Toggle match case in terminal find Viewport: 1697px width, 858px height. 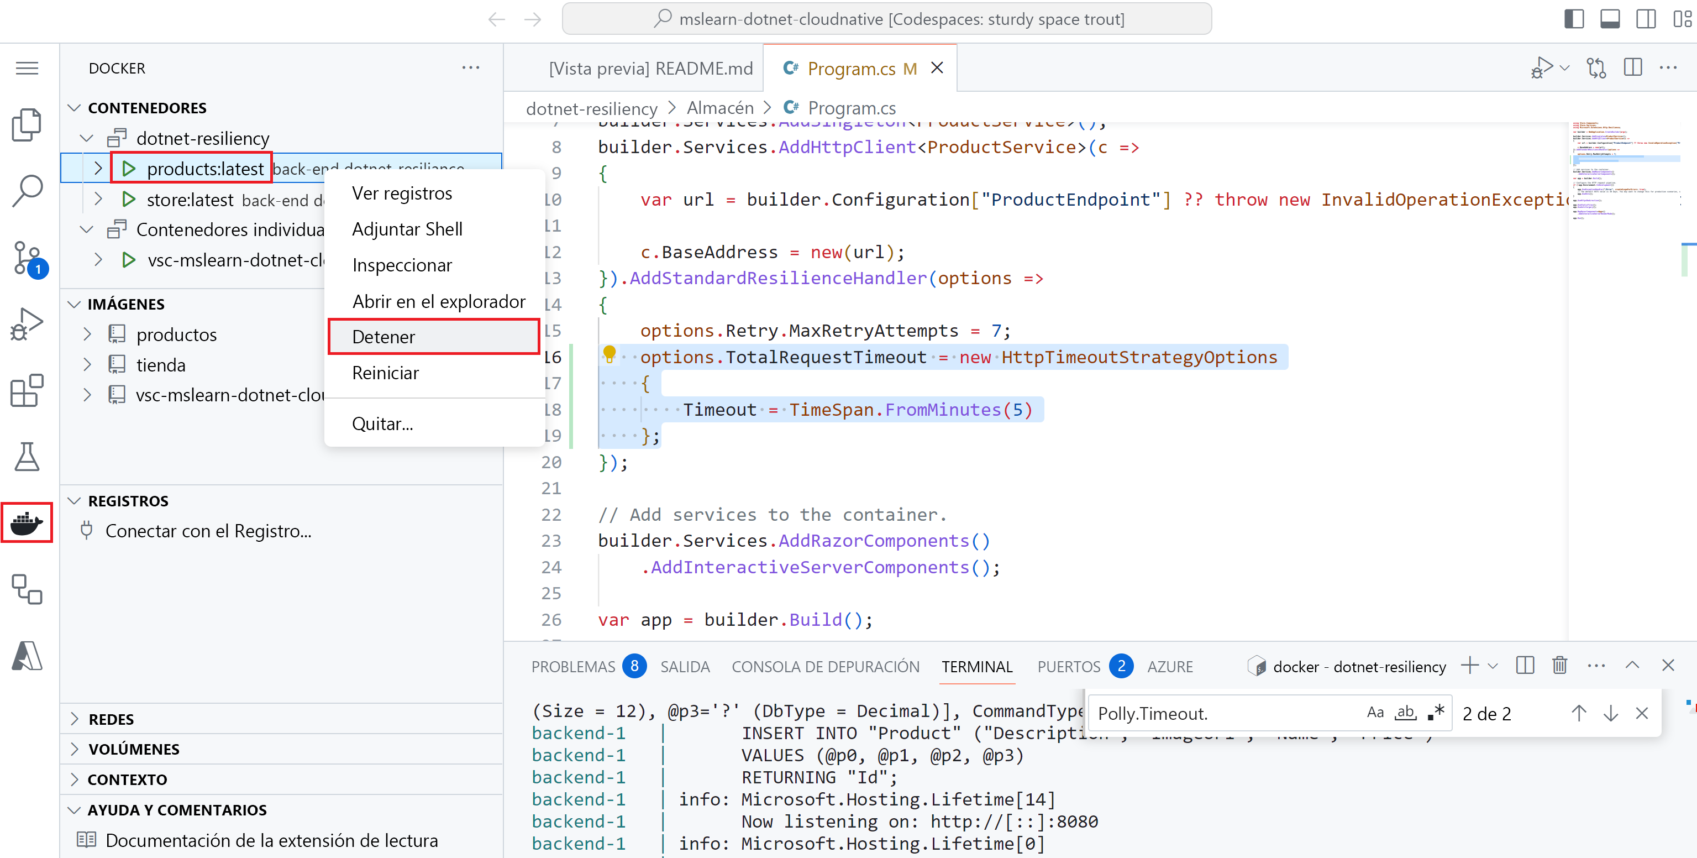pos(1375,713)
